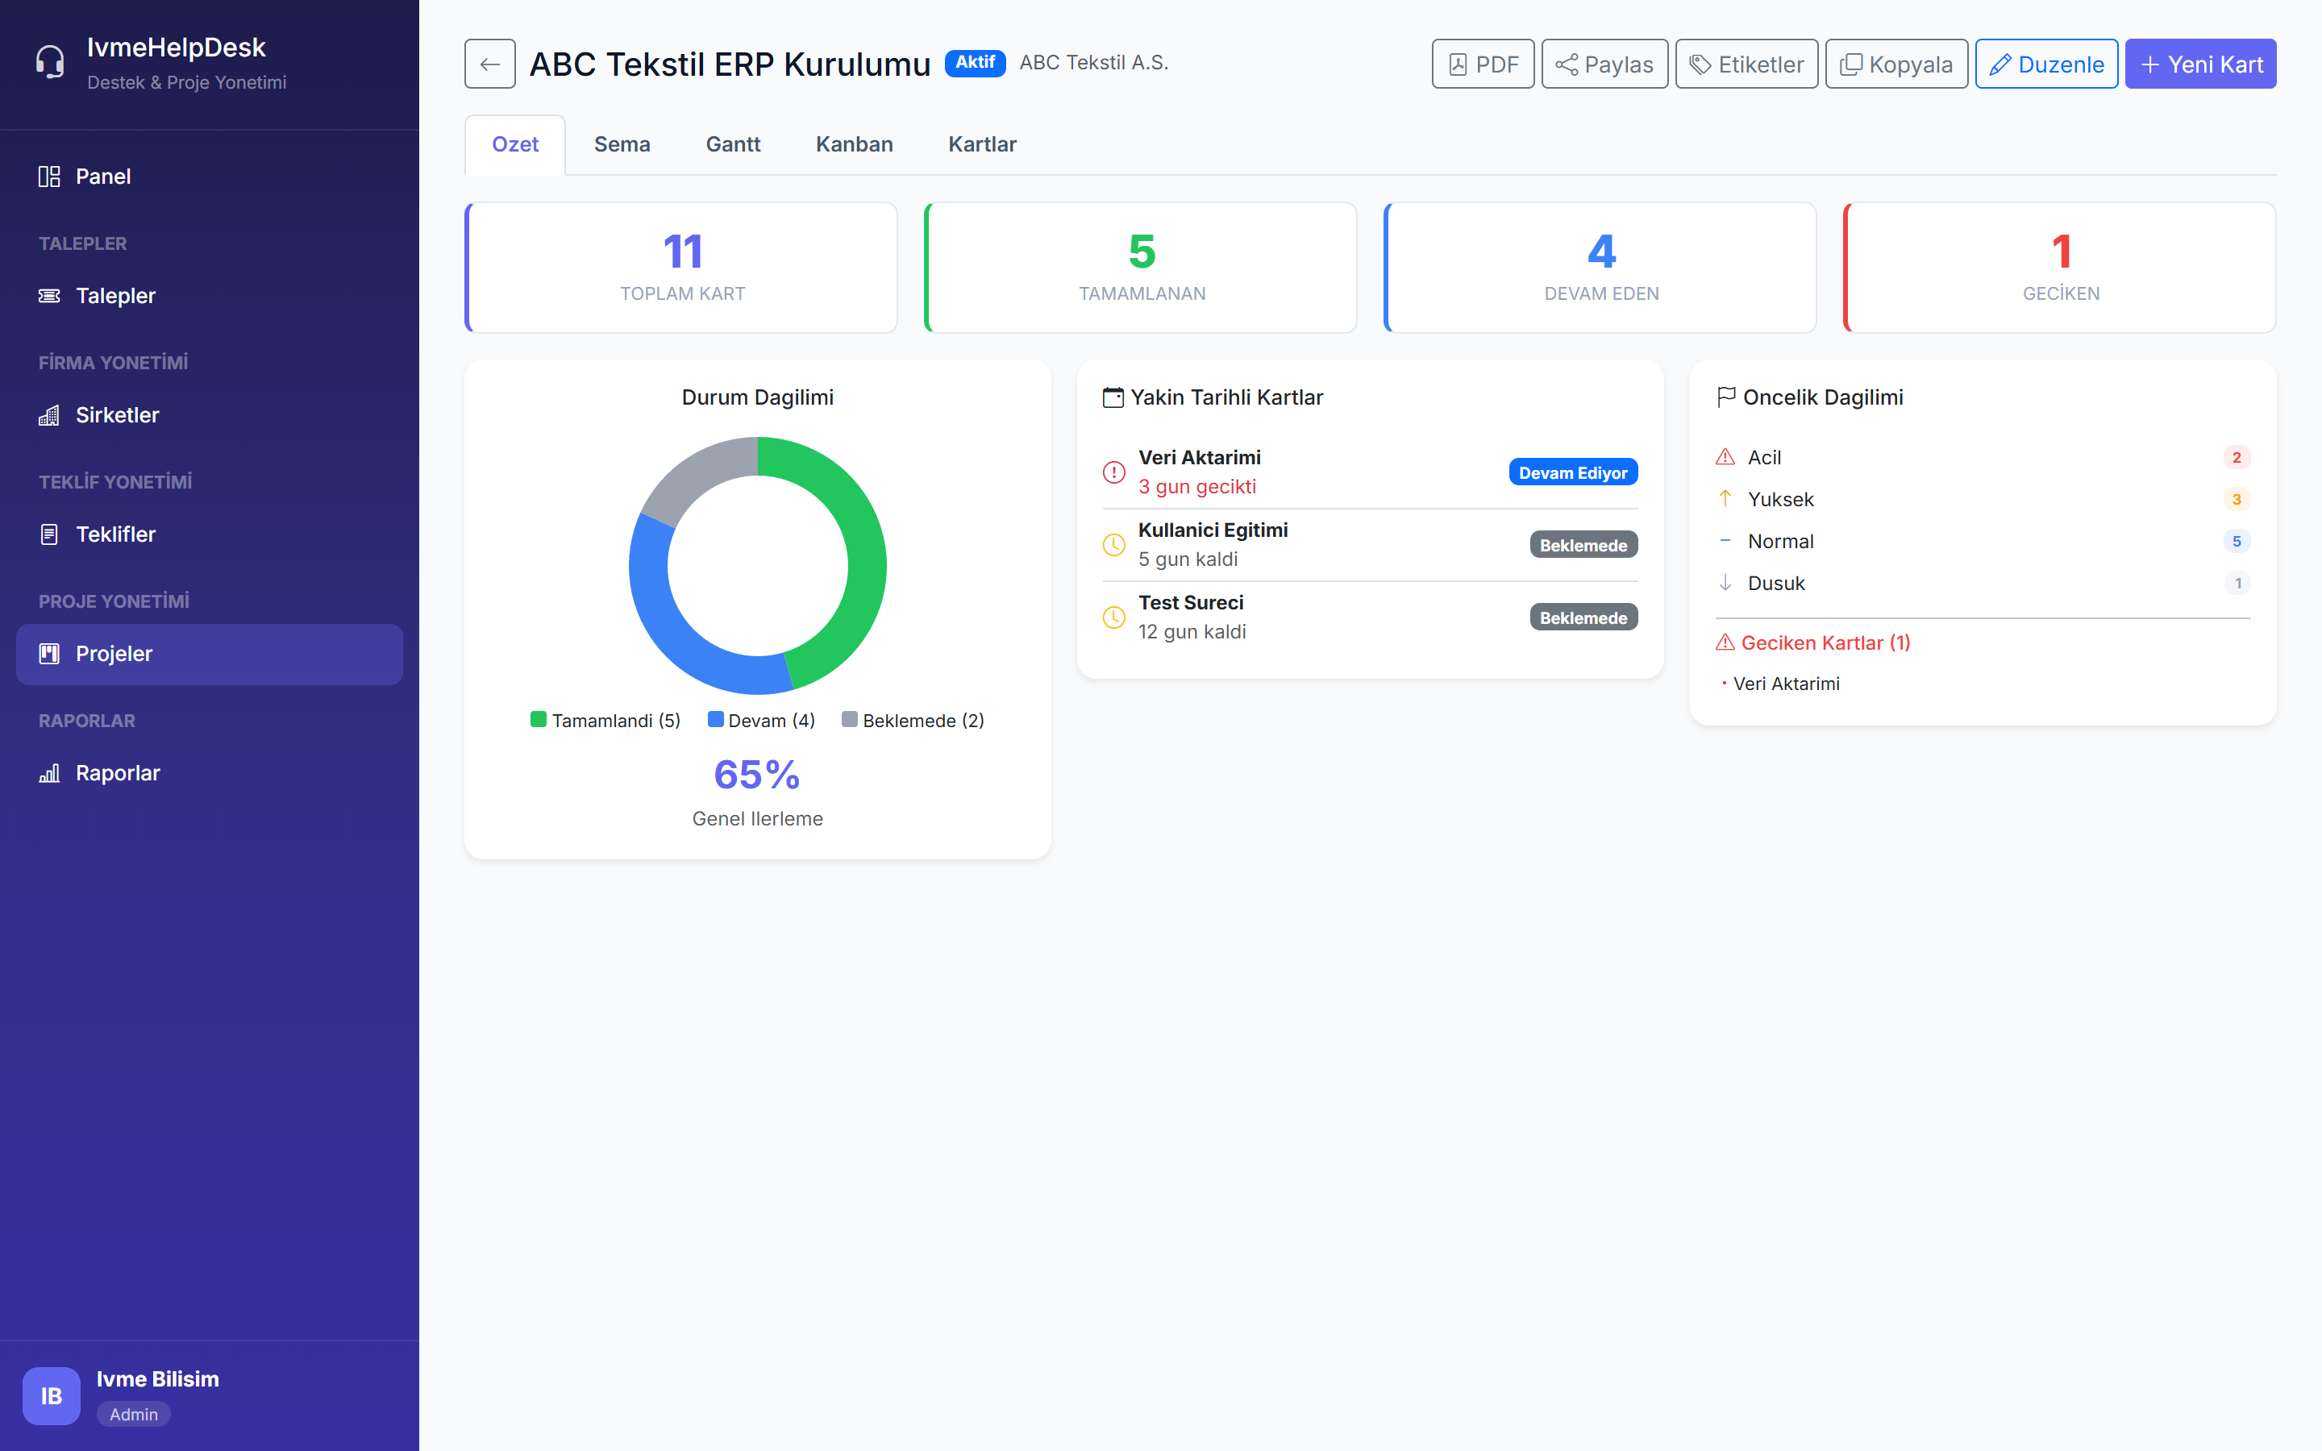Click the back arrow button
The height and width of the screenshot is (1451, 2322).
pos(489,64)
